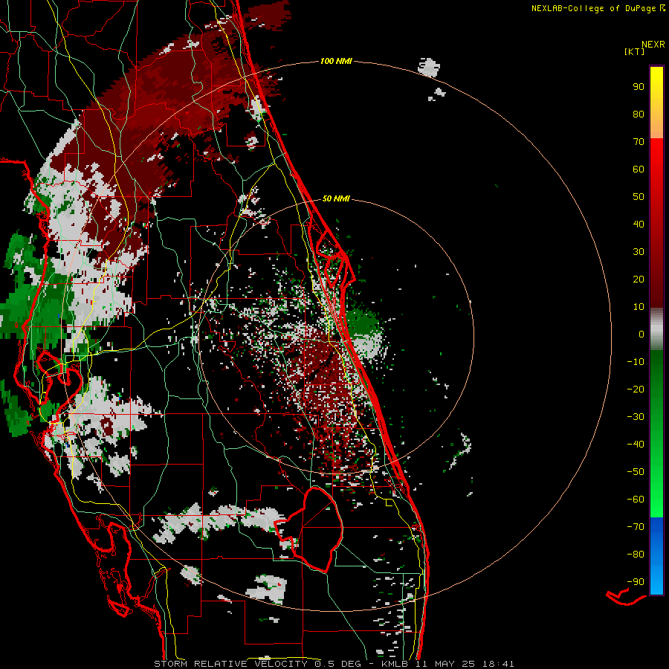Click the 30 value on velocity scale
Image resolution: width=669 pixels, height=669 pixels.
pyautogui.click(x=639, y=252)
